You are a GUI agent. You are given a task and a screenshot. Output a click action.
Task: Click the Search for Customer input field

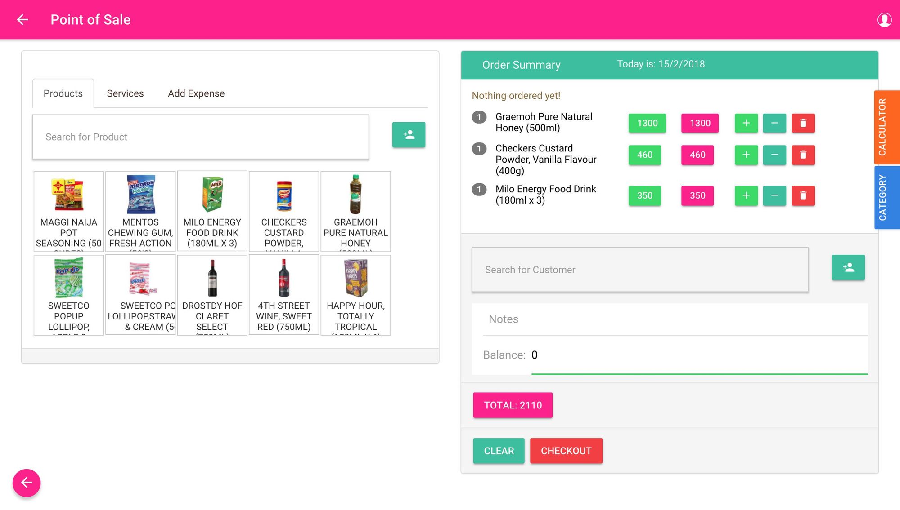(640, 269)
